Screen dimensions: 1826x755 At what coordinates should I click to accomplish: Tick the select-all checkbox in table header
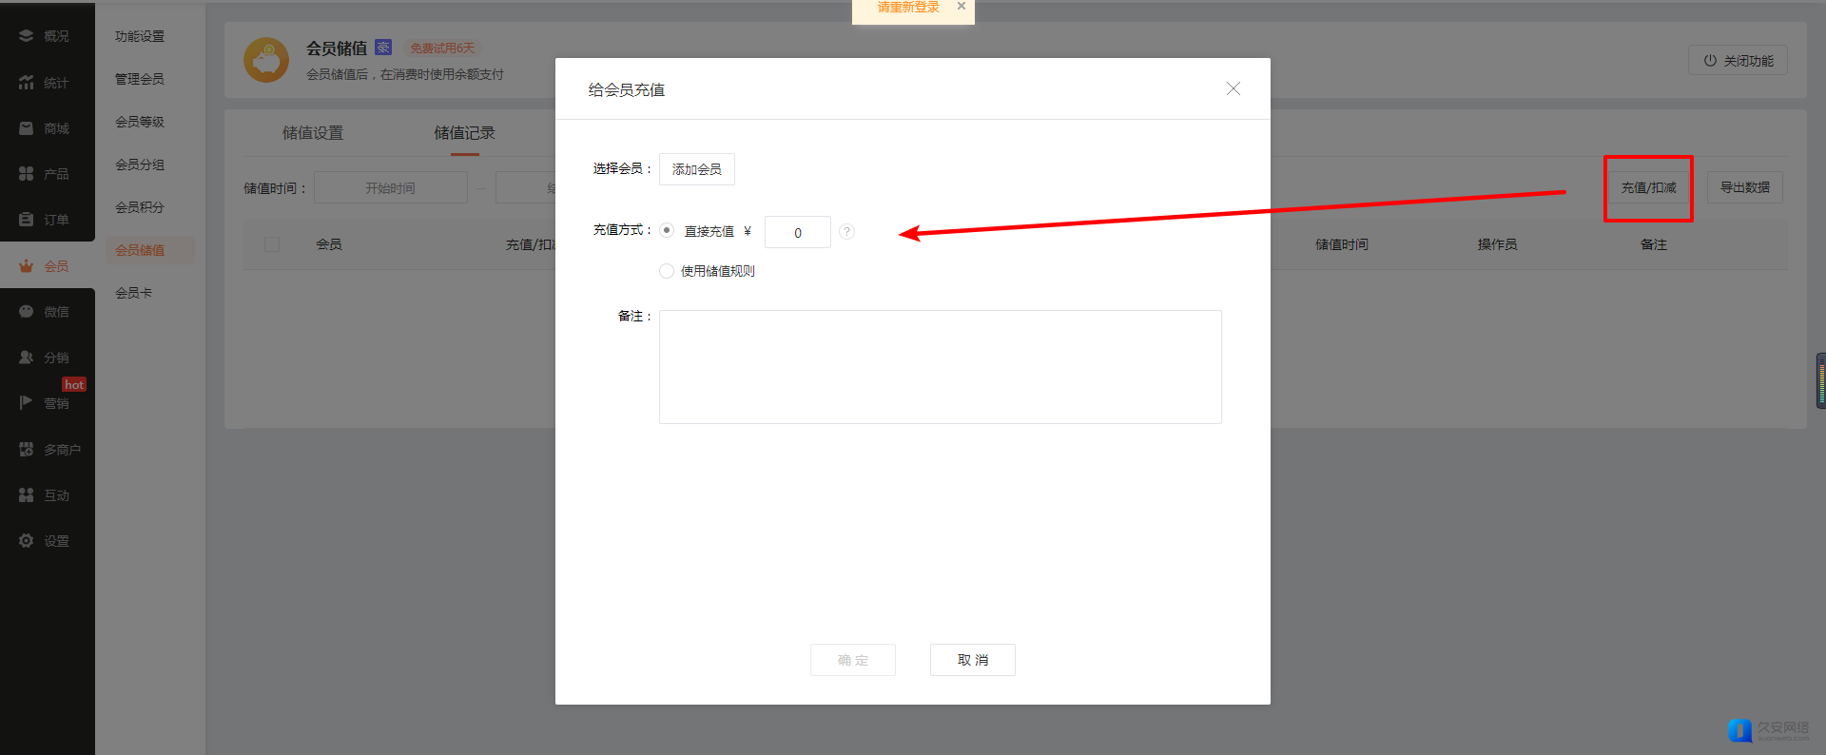[x=272, y=244]
